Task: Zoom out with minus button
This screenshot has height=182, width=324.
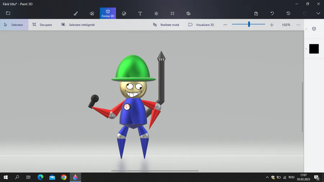Action: [x=225, y=25]
